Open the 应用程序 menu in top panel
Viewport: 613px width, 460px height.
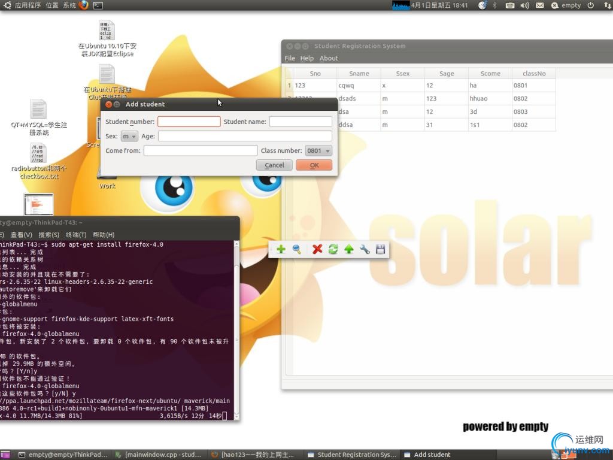(28, 5)
